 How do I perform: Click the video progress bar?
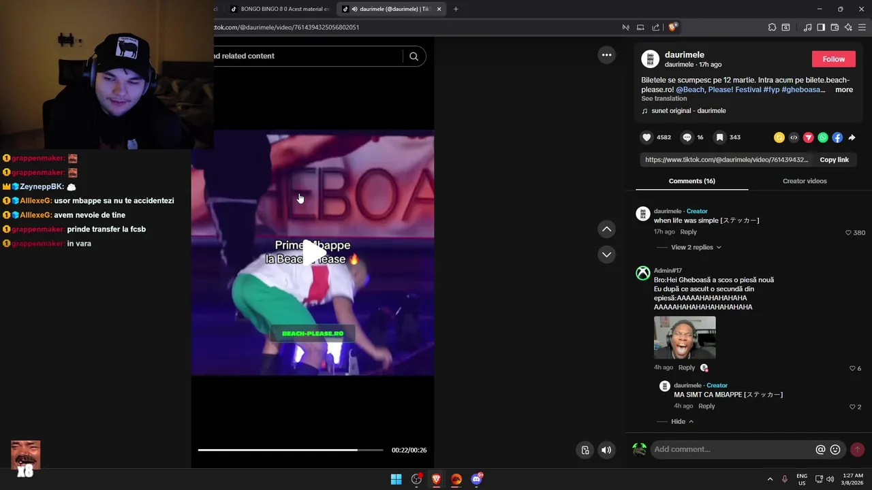point(290,450)
